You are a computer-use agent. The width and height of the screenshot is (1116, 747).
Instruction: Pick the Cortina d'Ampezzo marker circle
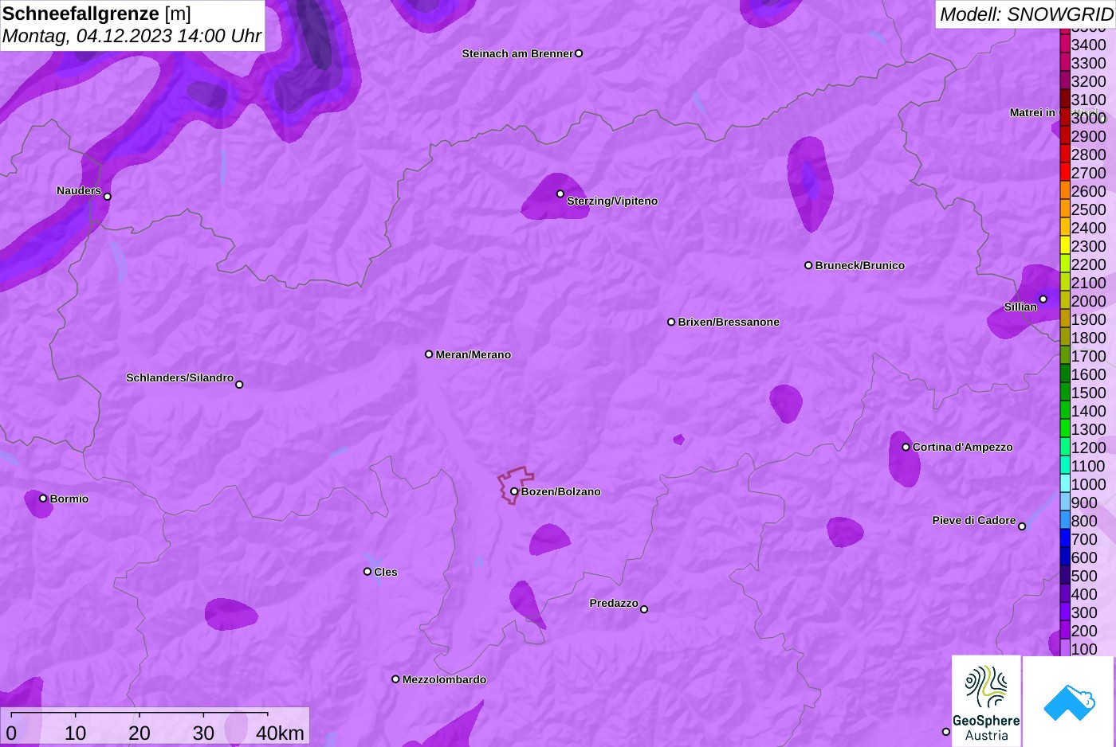pyautogui.click(x=906, y=447)
